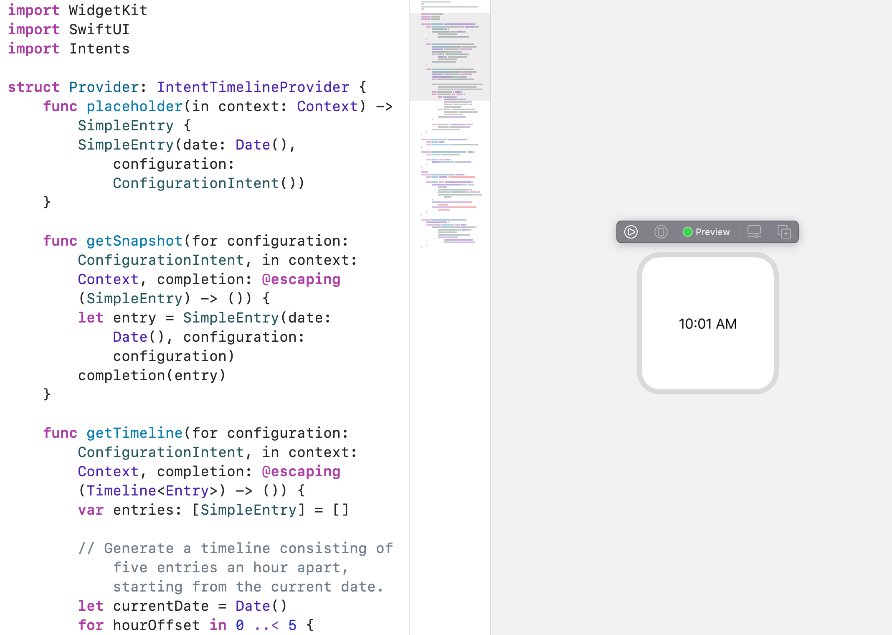Start the Live Preview play button
Image resolution: width=892 pixels, height=635 pixels.
(631, 232)
